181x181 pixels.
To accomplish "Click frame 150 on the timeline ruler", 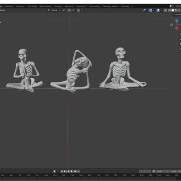I will [90, 175].
